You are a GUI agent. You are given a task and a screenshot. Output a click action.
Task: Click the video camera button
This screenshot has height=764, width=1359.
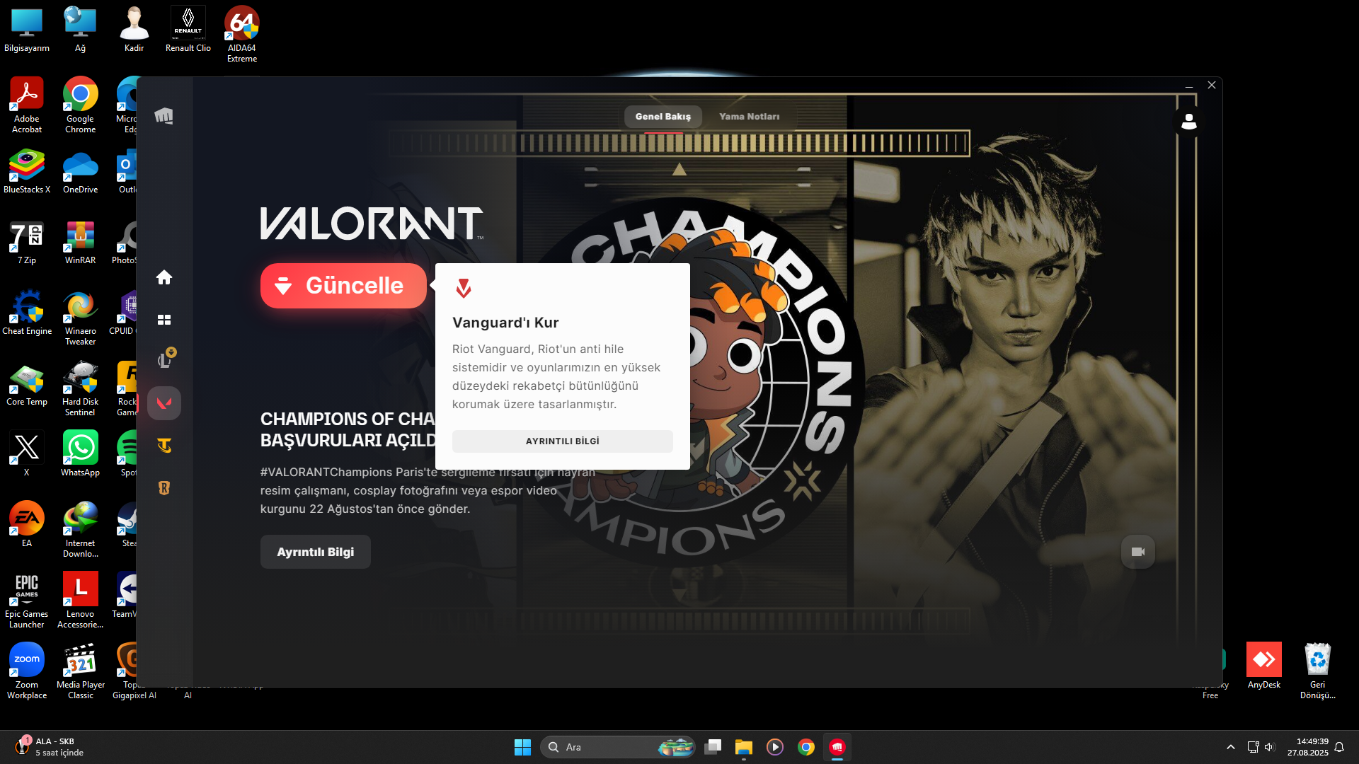tap(1138, 552)
